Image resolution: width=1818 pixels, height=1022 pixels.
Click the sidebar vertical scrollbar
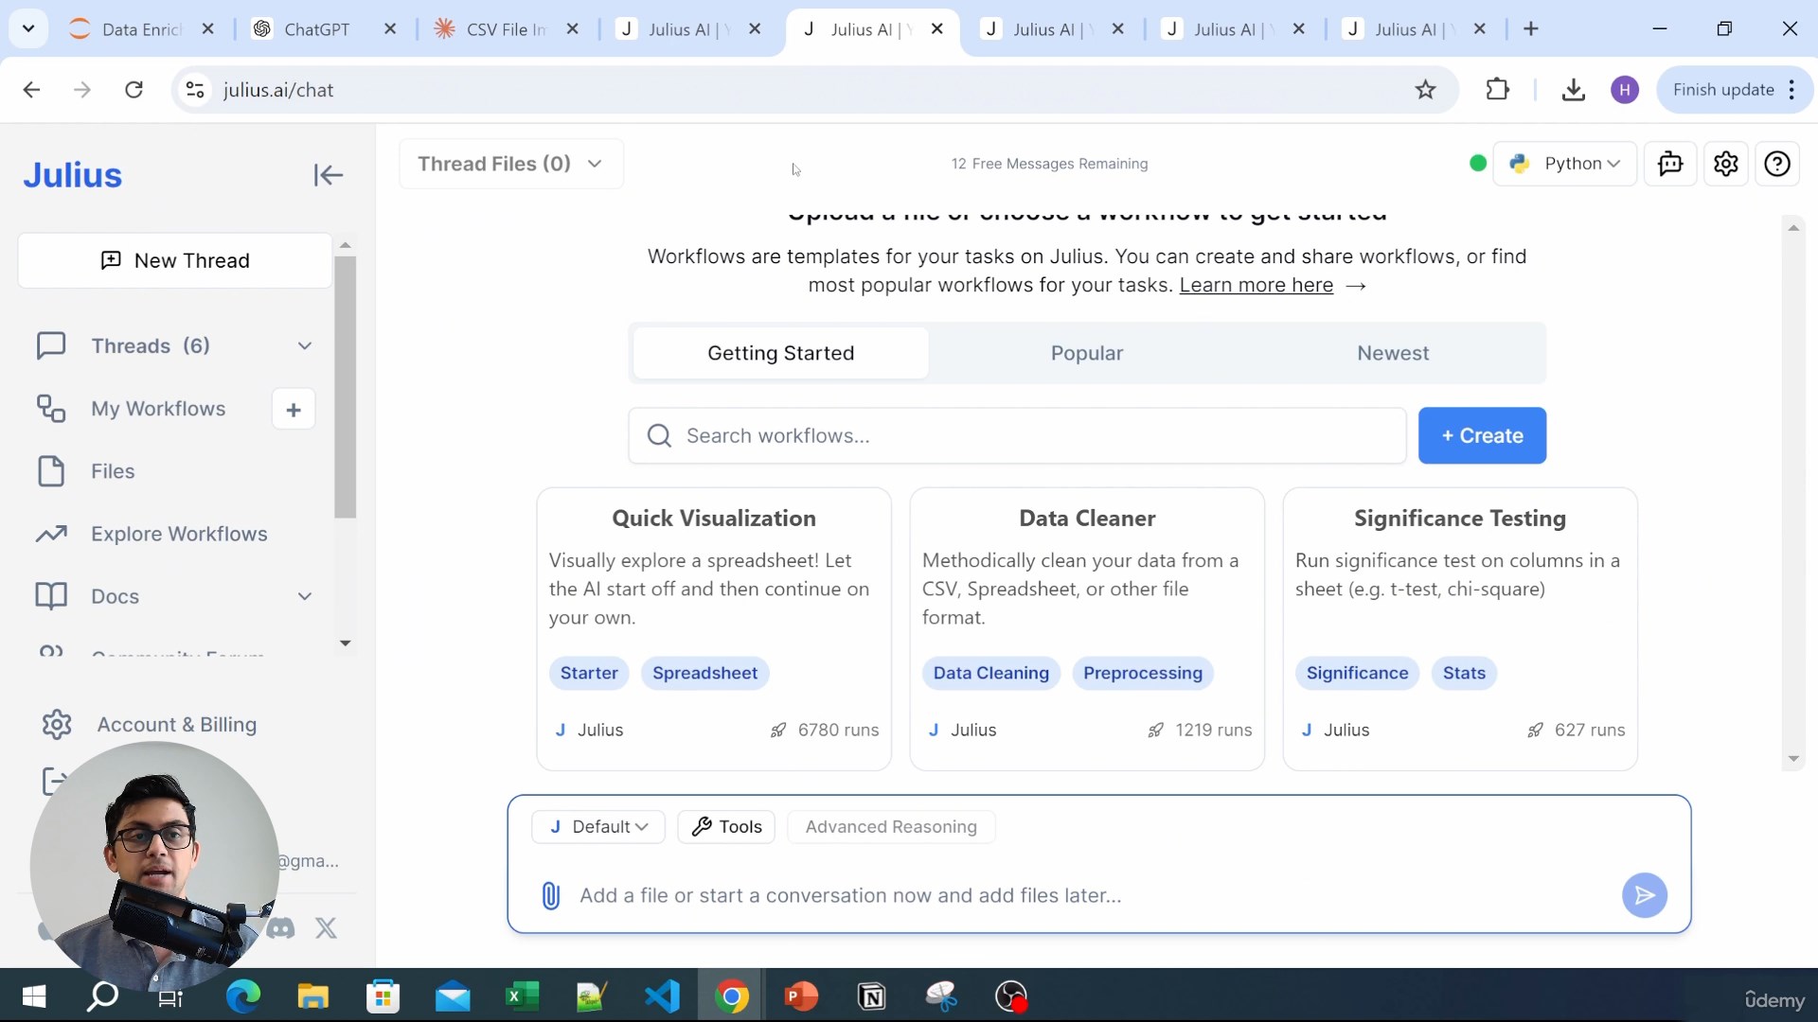346,388
